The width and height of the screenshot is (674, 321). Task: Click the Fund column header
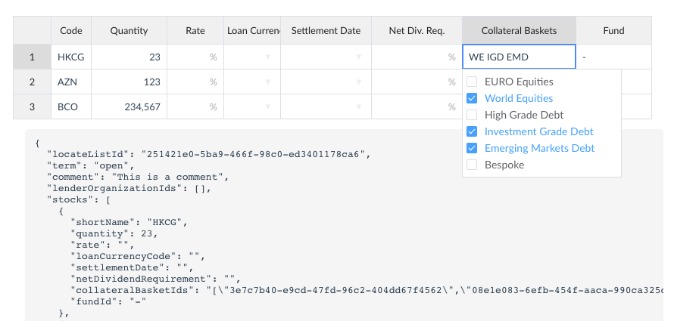[613, 30]
